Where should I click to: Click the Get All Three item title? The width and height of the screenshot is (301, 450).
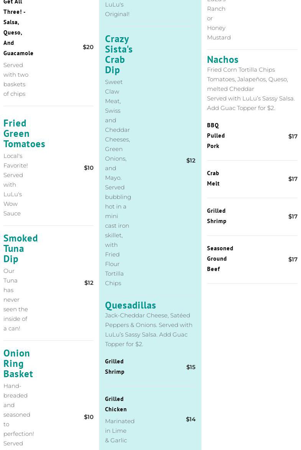point(18,27)
